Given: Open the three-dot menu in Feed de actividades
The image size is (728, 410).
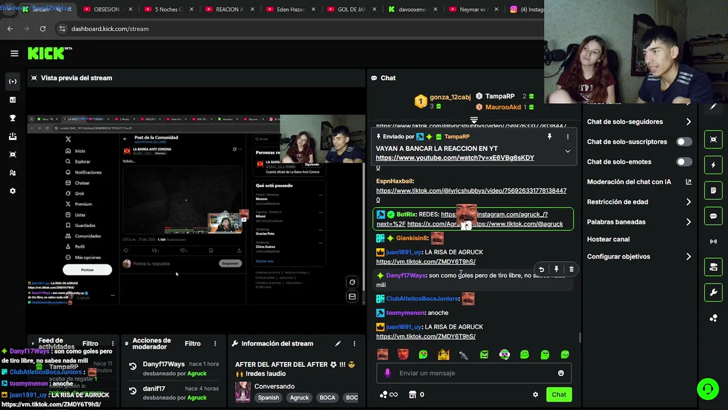Looking at the screenshot, I should [x=113, y=343].
